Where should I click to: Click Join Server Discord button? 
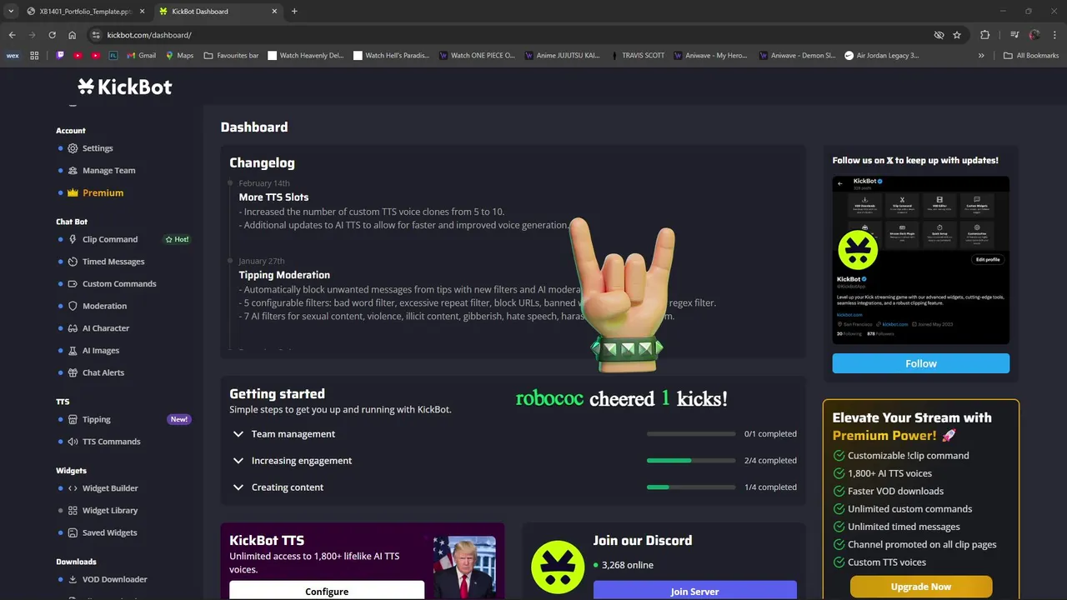694,591
